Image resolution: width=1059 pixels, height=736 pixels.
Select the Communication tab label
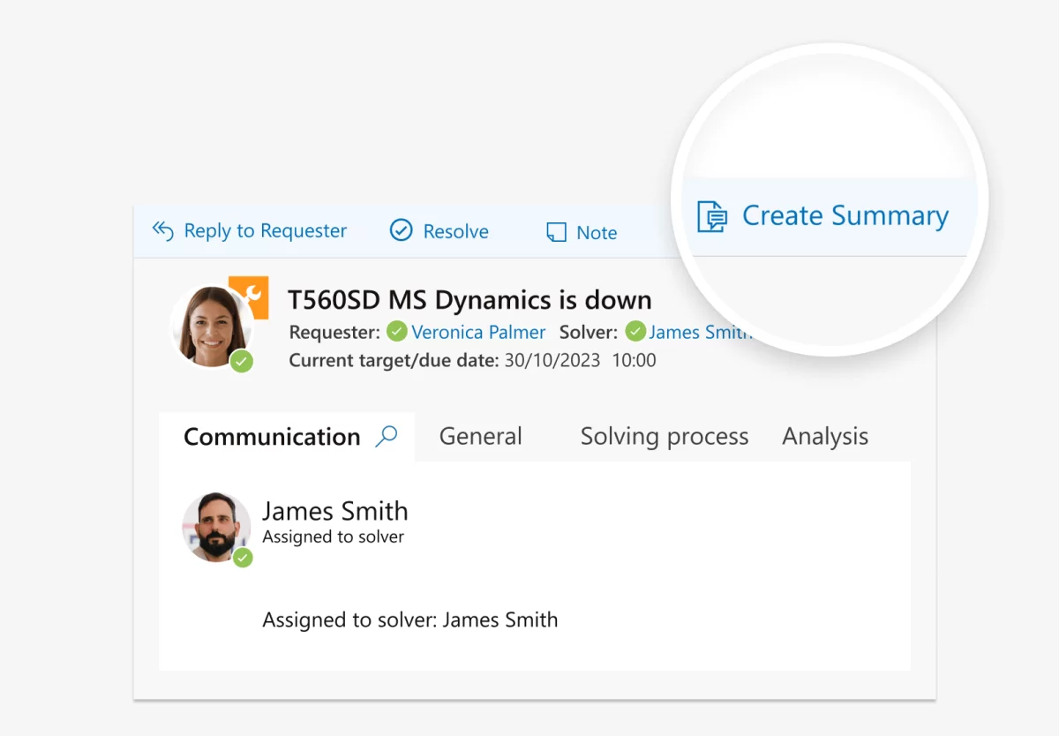point(272,437)
